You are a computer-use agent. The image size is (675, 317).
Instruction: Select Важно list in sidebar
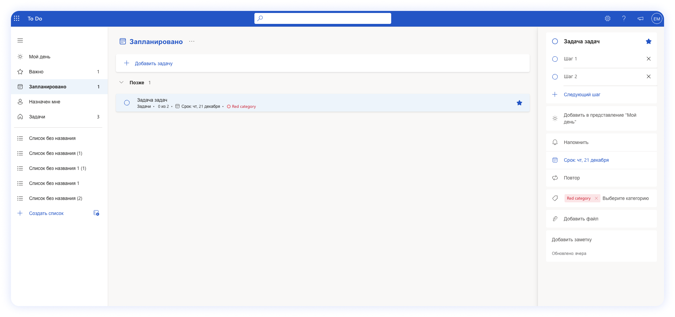pyautogui.click(x=36, y=72)
